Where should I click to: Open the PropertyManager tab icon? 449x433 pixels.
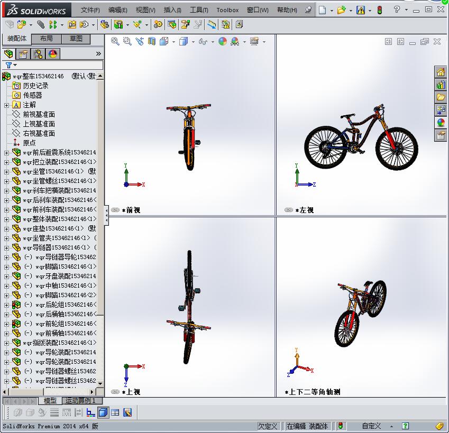coord(23,54)
